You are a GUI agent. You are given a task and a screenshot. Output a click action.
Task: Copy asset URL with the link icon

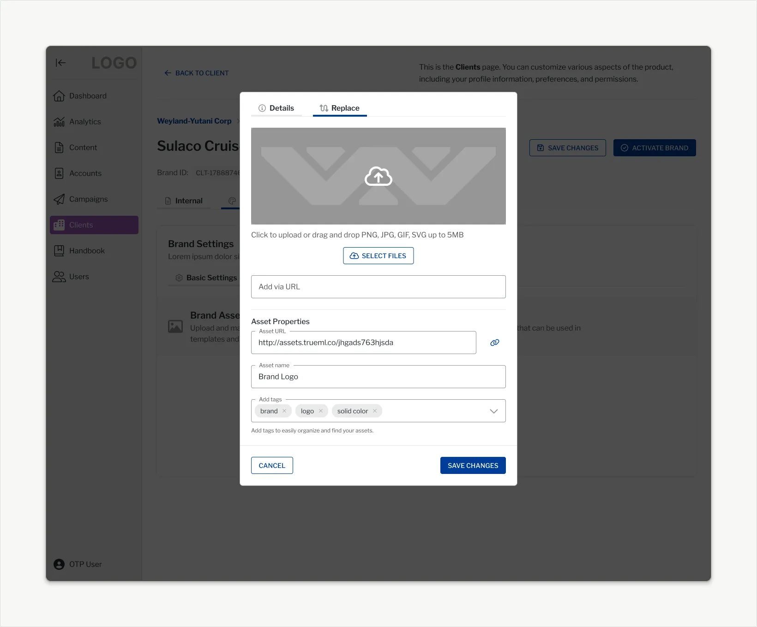click(x=495, y=343)
